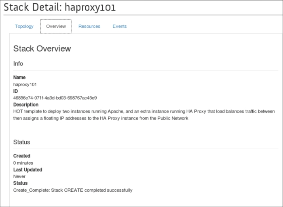The height and width of the screenshot is (207, 283).
Task: Select the Overview tab
Action: tap(56, 26)
